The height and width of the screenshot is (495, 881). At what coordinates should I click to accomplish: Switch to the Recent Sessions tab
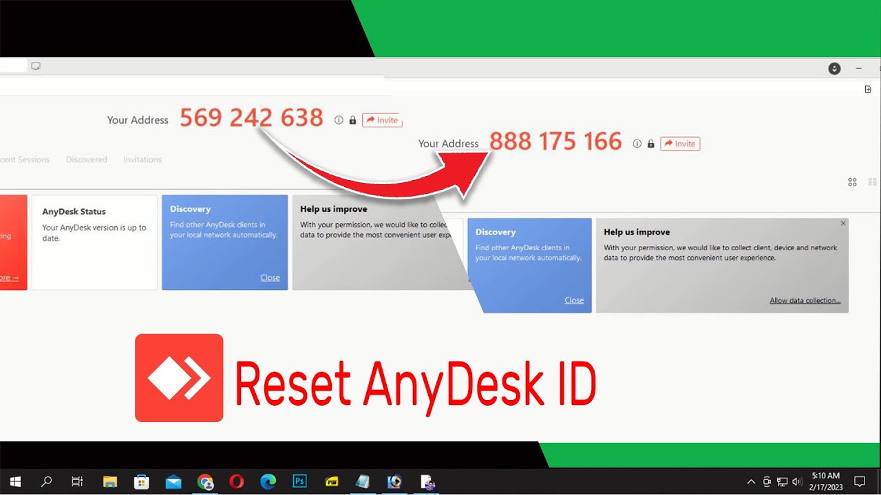[x=25, y=159]
